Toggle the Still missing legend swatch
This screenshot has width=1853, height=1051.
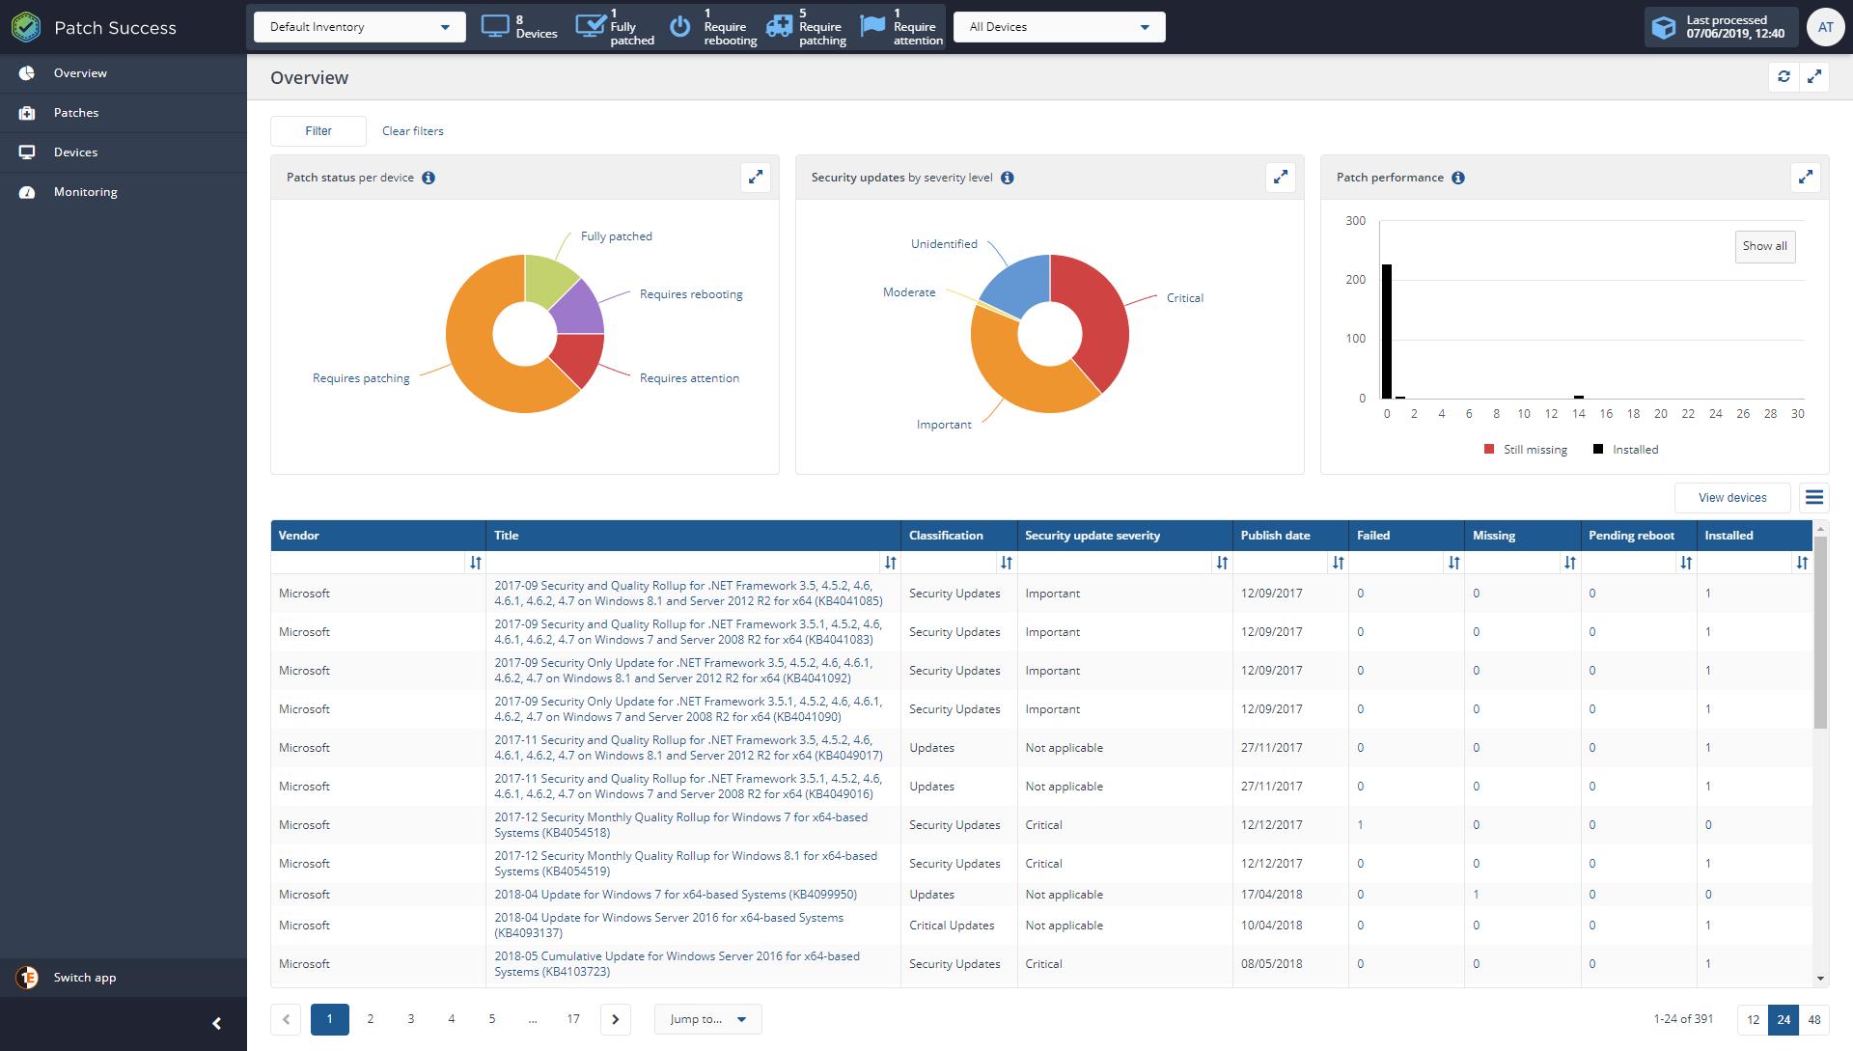1489,449
